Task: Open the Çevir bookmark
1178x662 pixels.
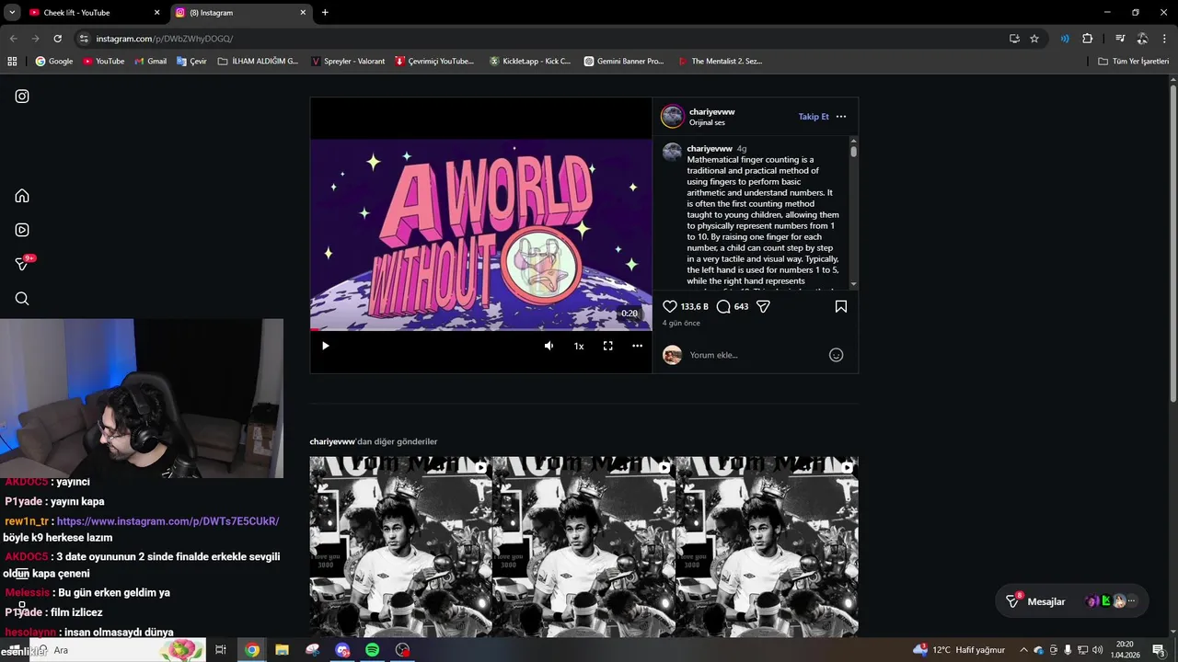Action: pyautogui.click(x=191, y=61)
